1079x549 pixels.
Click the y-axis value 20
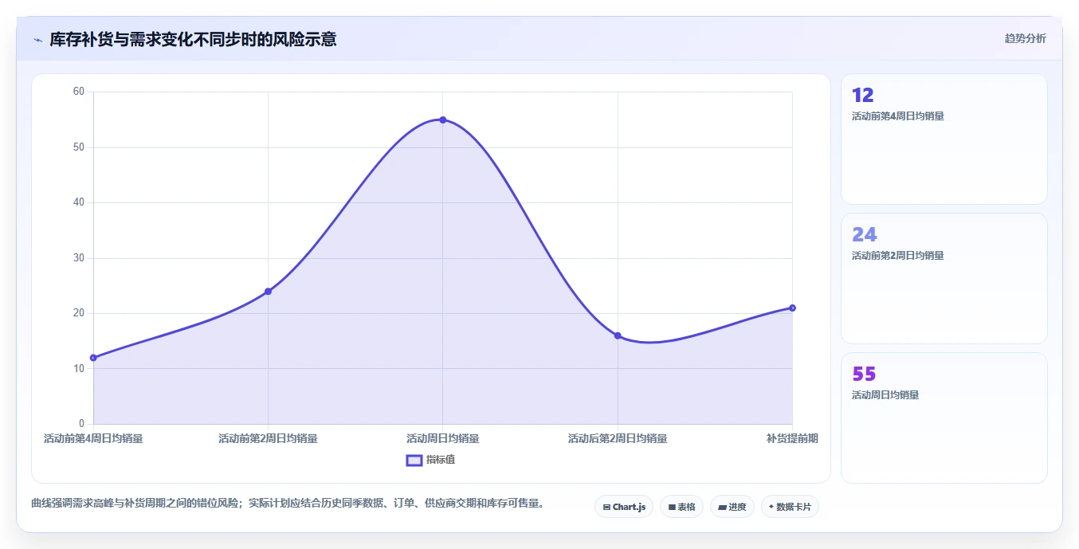click(78, 313)
